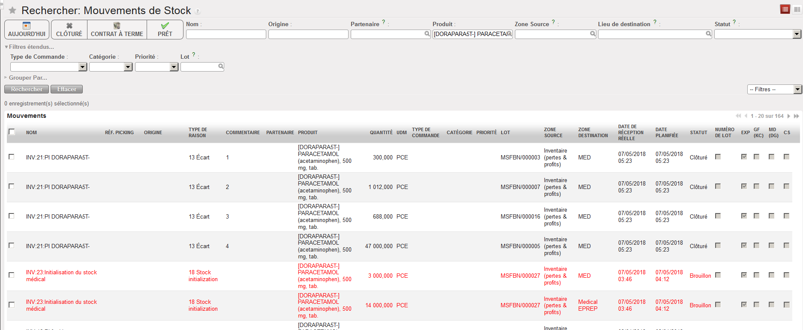Apply the Aujourd'hui calendar filter
803x330 pixels.
[x=27, y=30]
